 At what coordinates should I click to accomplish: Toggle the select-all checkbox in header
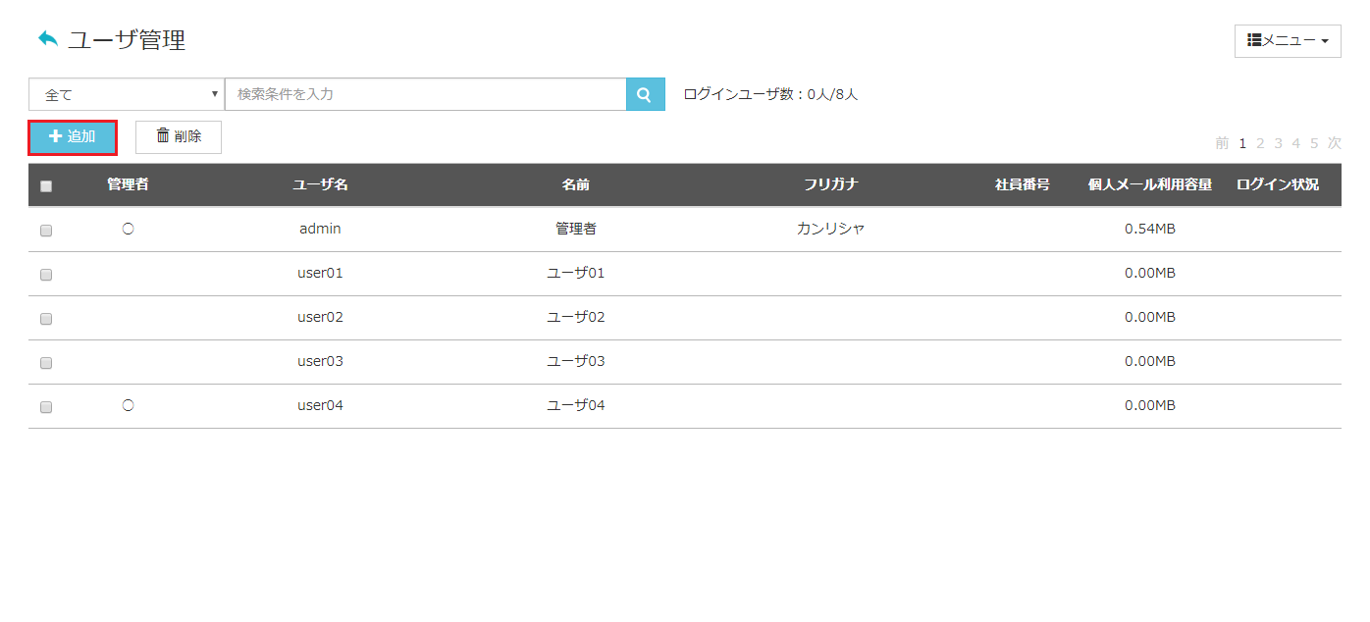point(46,186)
